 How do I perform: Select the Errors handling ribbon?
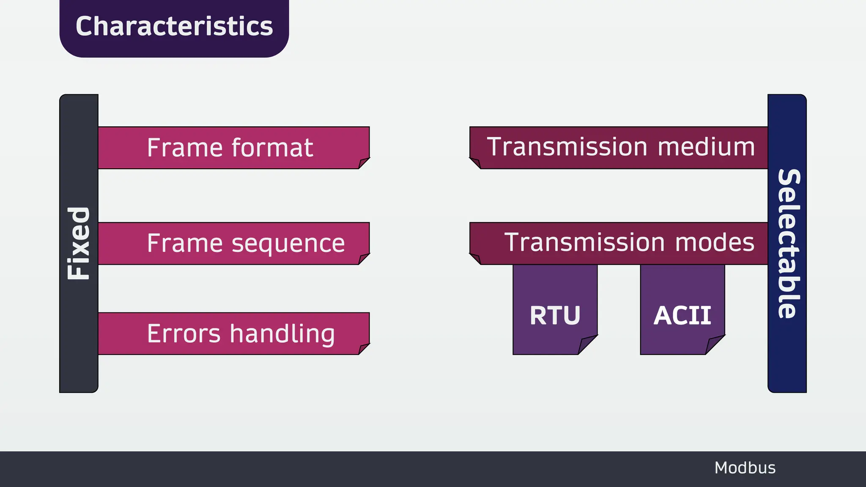pyautogui.click(x=234, y=334)
